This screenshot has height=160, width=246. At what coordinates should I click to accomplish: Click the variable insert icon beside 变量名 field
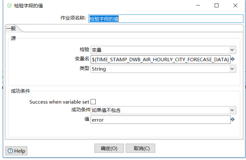pyautogui.click(x=233, y=59)
